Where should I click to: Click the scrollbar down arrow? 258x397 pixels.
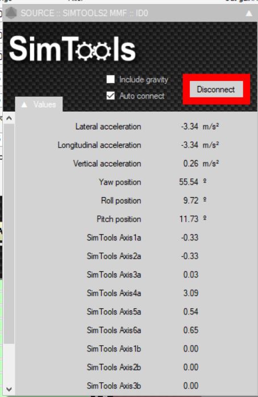9,389
